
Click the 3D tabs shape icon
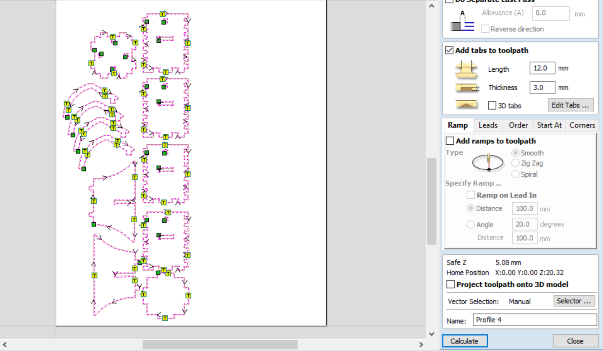(x=466, y=105)
